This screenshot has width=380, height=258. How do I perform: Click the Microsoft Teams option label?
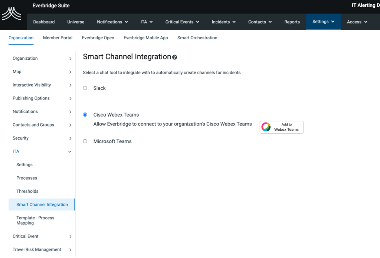click(x=112, y=141)
